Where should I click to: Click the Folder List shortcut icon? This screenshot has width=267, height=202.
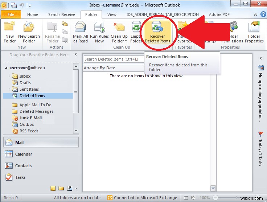click(x=61, y=188)
